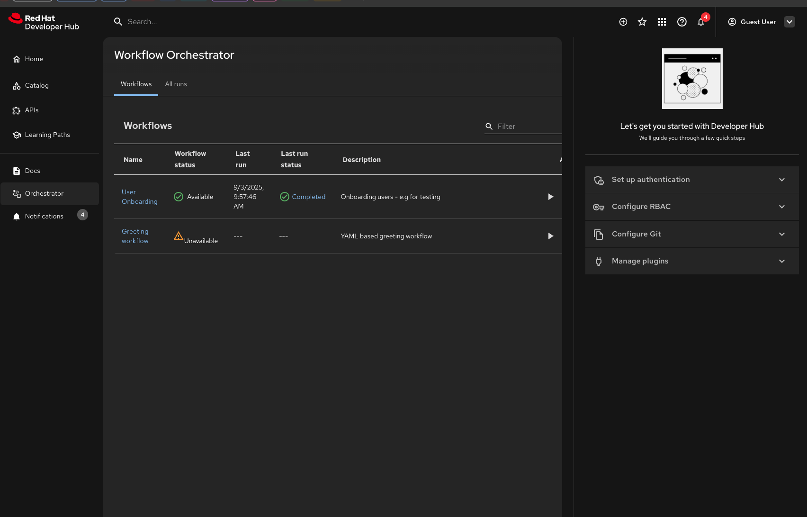
Task: Click the help question mark icon
Action: tap(682, 22)
